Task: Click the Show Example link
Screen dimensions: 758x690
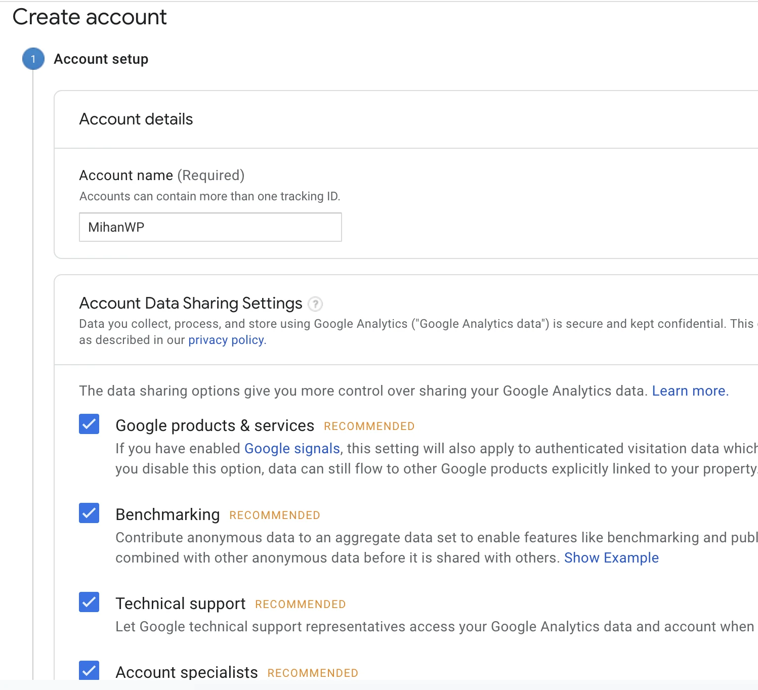Action: pyautogui.click(x=611, y=558)
